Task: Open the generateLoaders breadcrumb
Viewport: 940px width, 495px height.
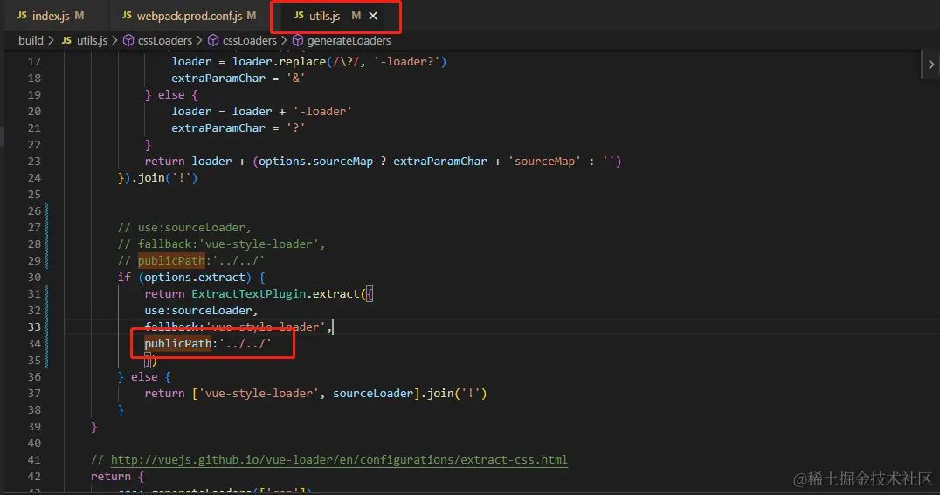Action: pos(349,41)
